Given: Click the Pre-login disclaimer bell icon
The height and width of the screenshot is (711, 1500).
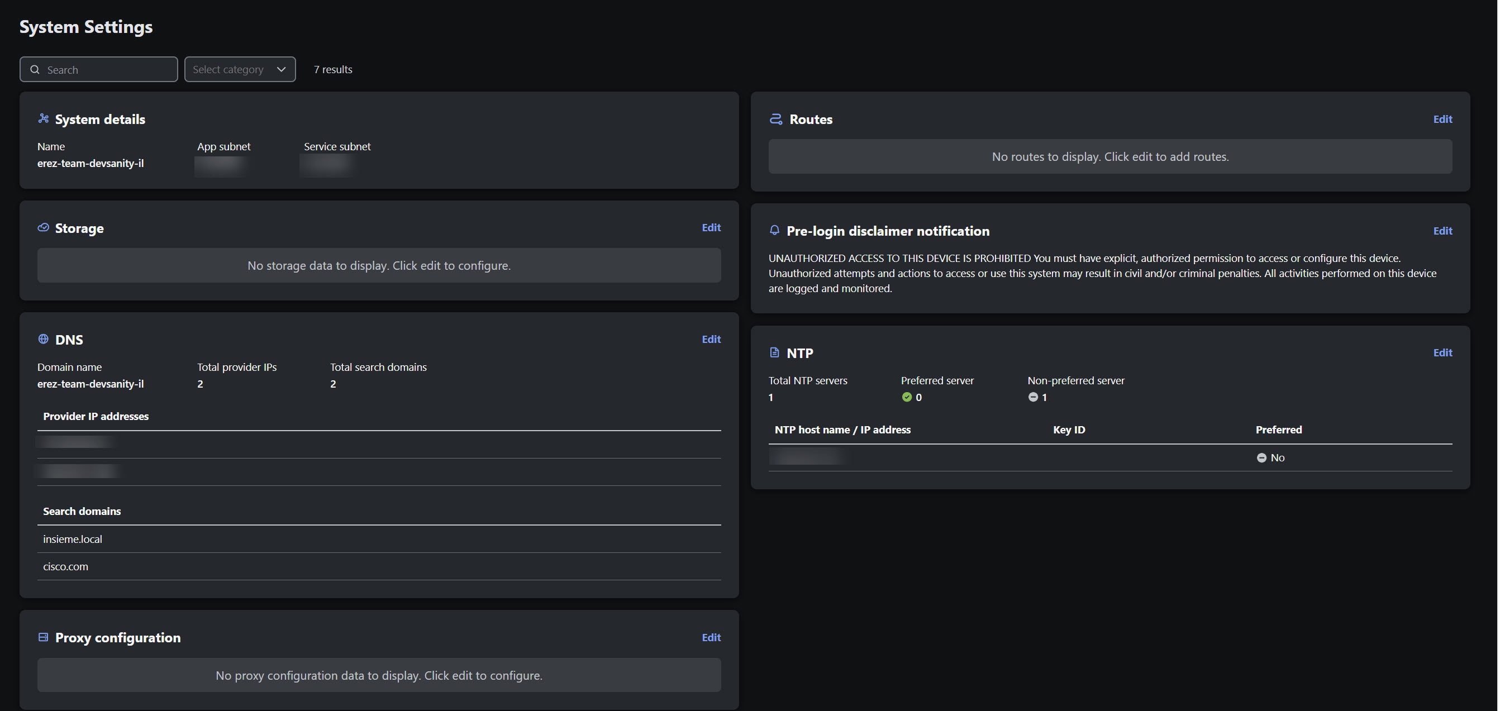Looking at the screenshot, I should click(774, 231).
